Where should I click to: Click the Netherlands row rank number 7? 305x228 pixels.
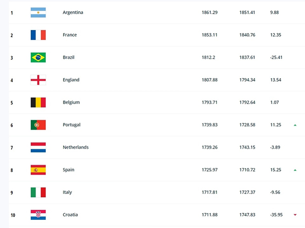click(x=11, y=147)
